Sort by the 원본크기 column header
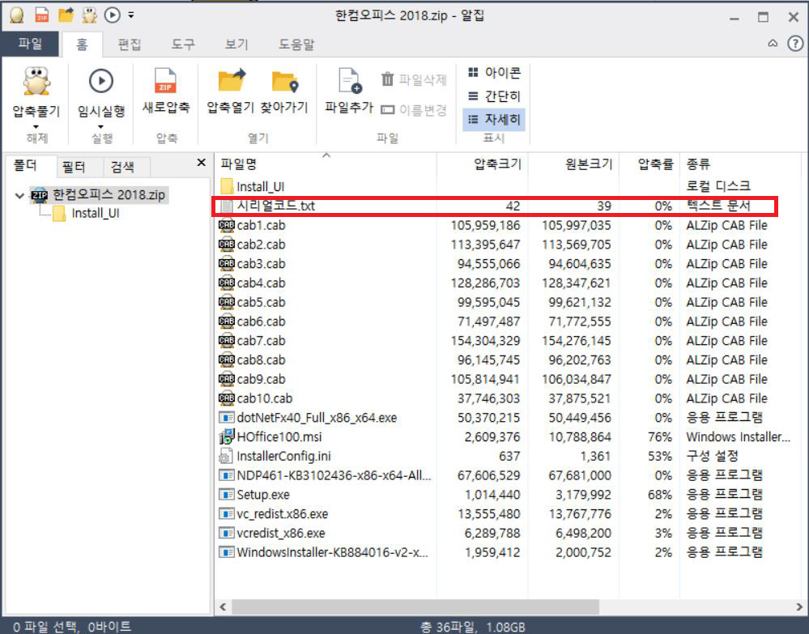The height and width of the screenshot is (634, 809). click(x=573, y=164)
